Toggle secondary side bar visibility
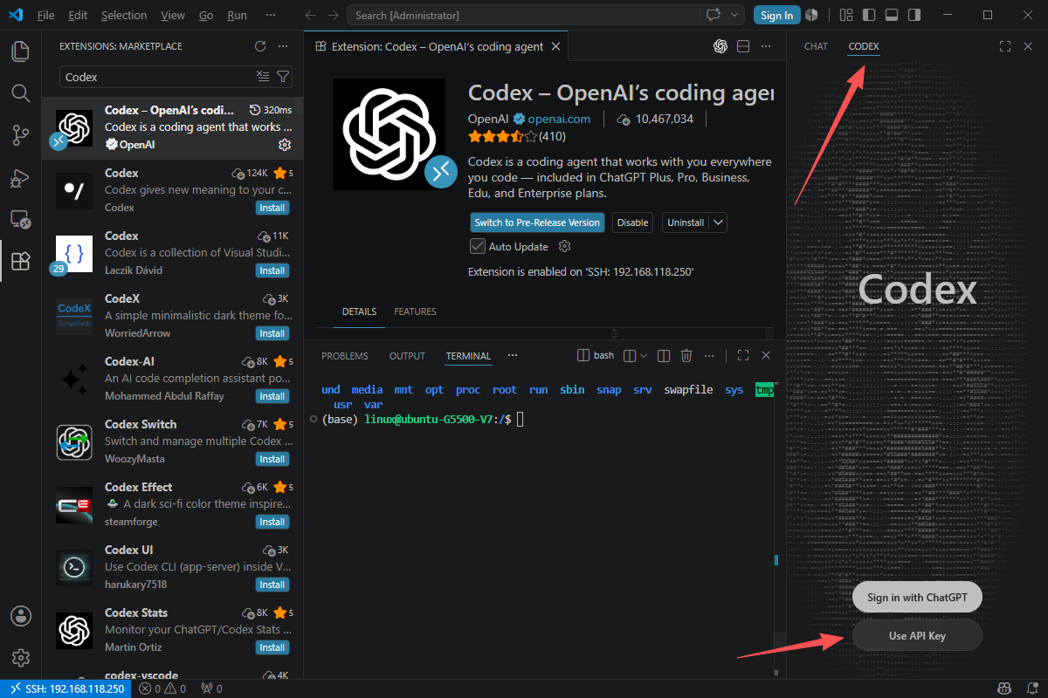This screenshot has height=698, width=1048. coord(914,15)
